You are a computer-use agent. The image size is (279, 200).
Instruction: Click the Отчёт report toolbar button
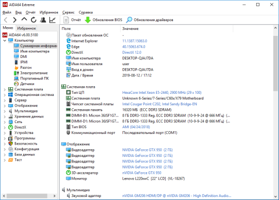pos(72,20)
